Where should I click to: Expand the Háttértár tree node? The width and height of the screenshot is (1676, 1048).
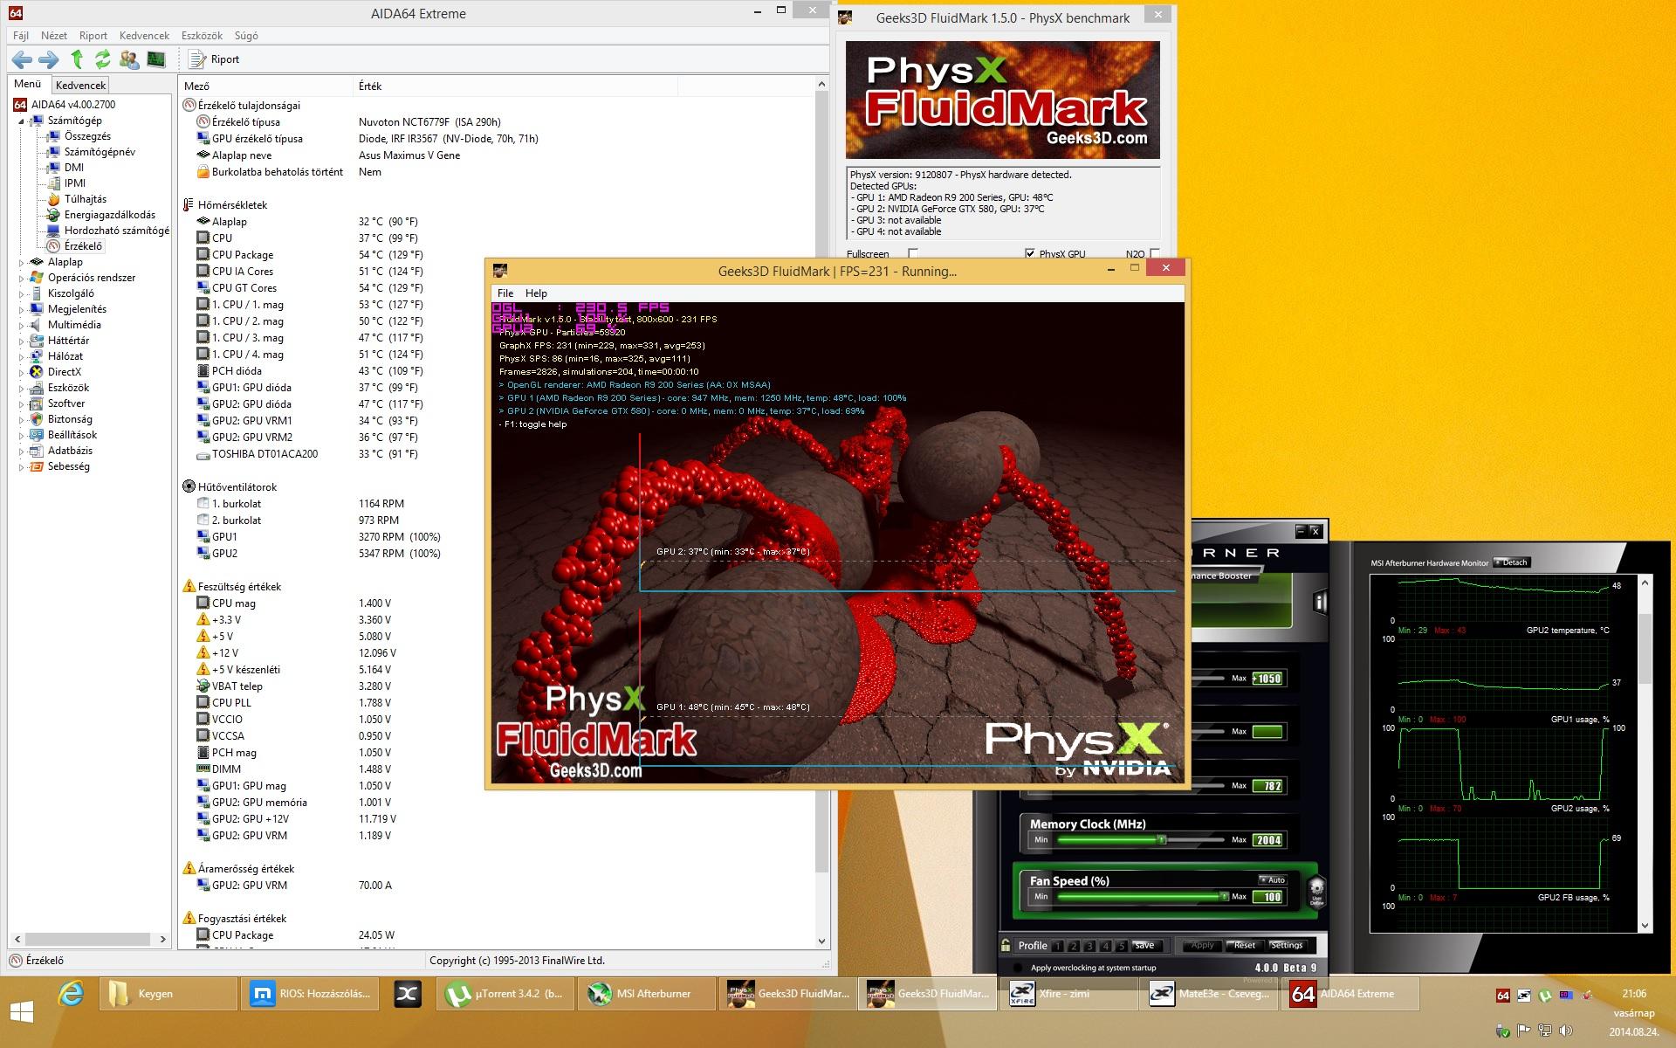click(22, 341)
